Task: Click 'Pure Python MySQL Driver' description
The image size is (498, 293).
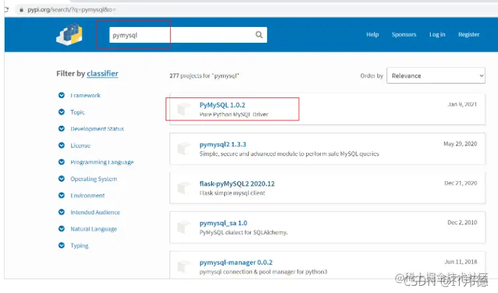Action: pyautogui.click(x=233, y=115)
